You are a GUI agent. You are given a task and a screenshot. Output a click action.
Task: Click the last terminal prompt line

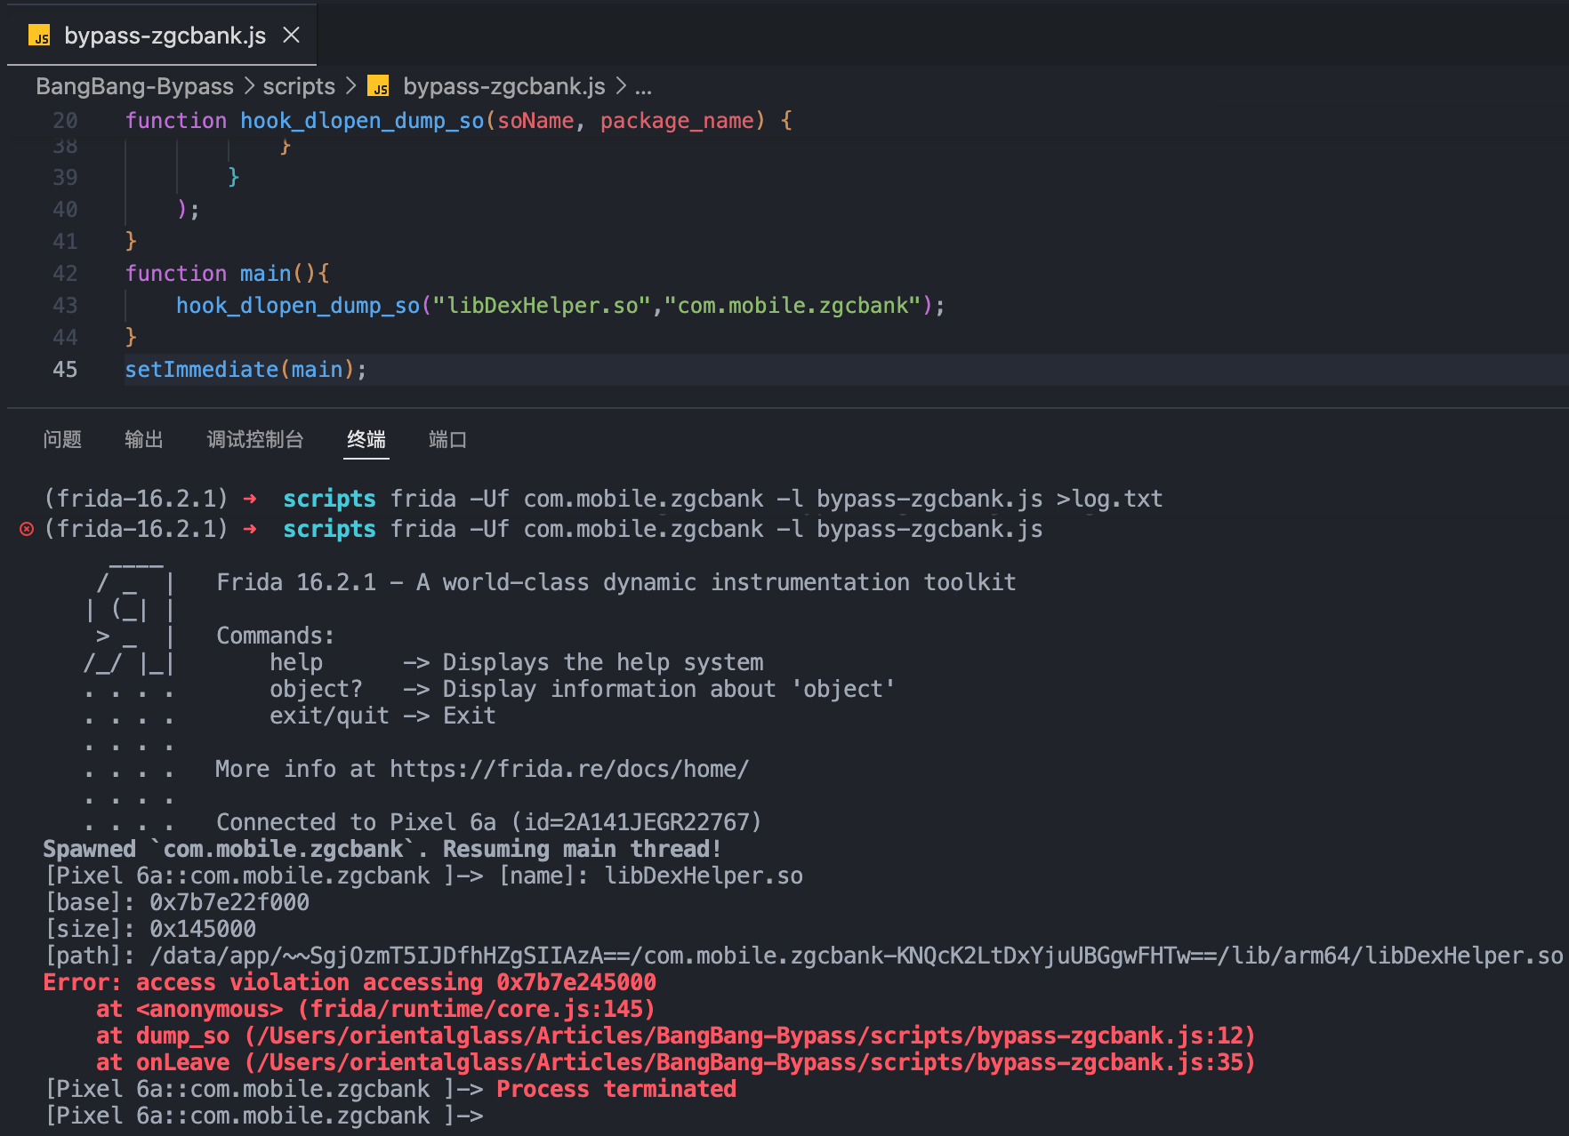tap(263, 1116)
